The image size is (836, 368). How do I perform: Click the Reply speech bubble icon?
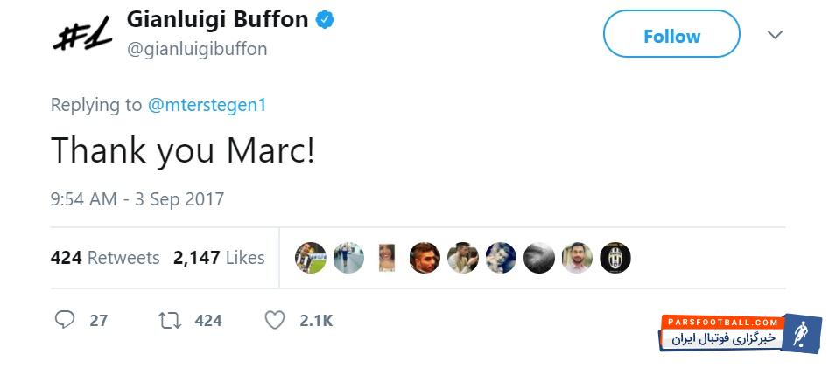(65, 320)
